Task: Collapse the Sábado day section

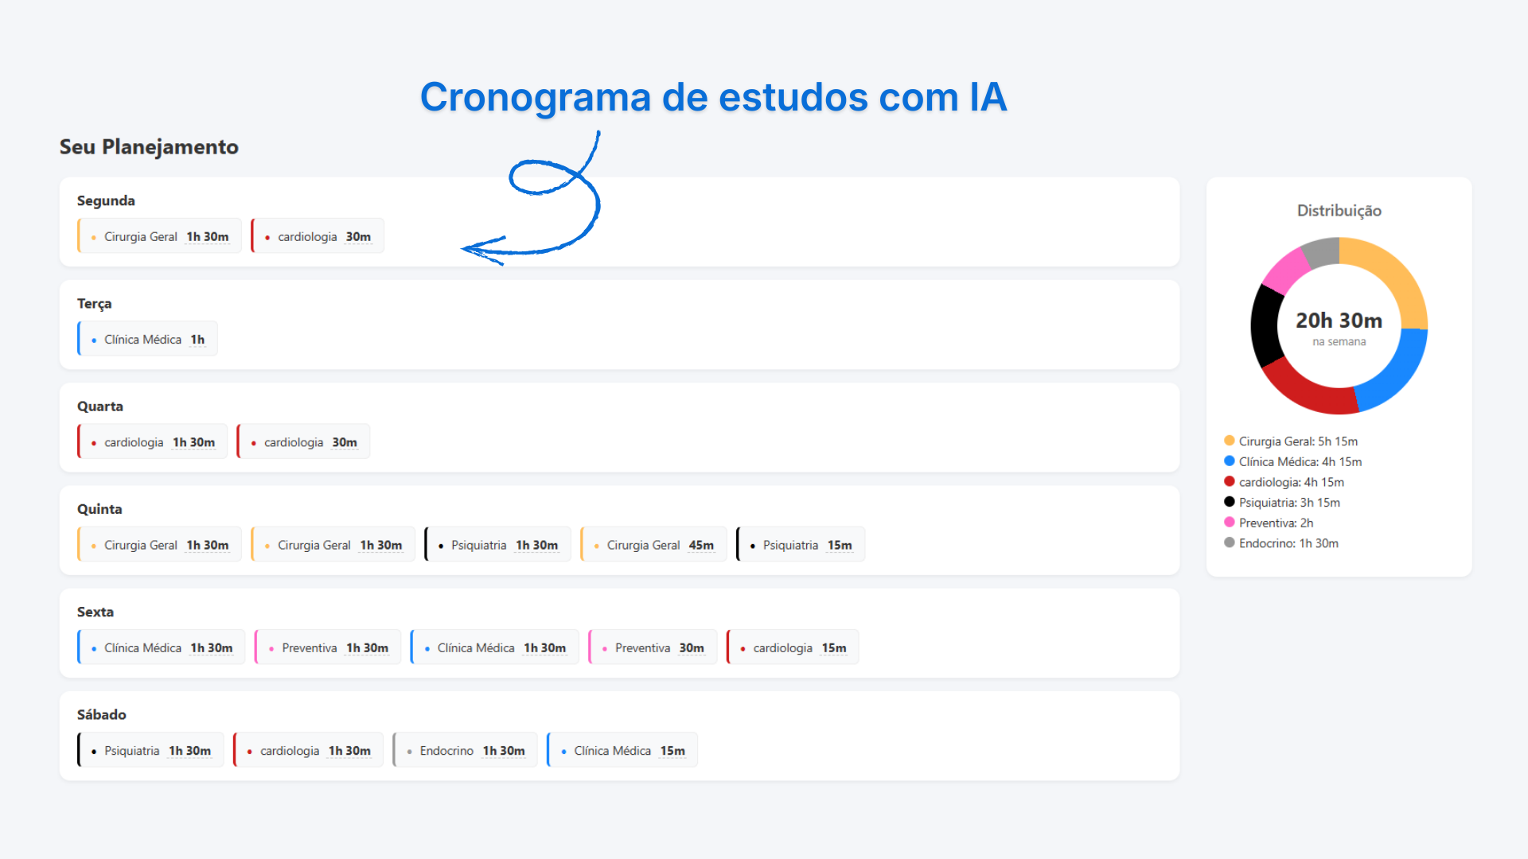Action: pos(101,714)
